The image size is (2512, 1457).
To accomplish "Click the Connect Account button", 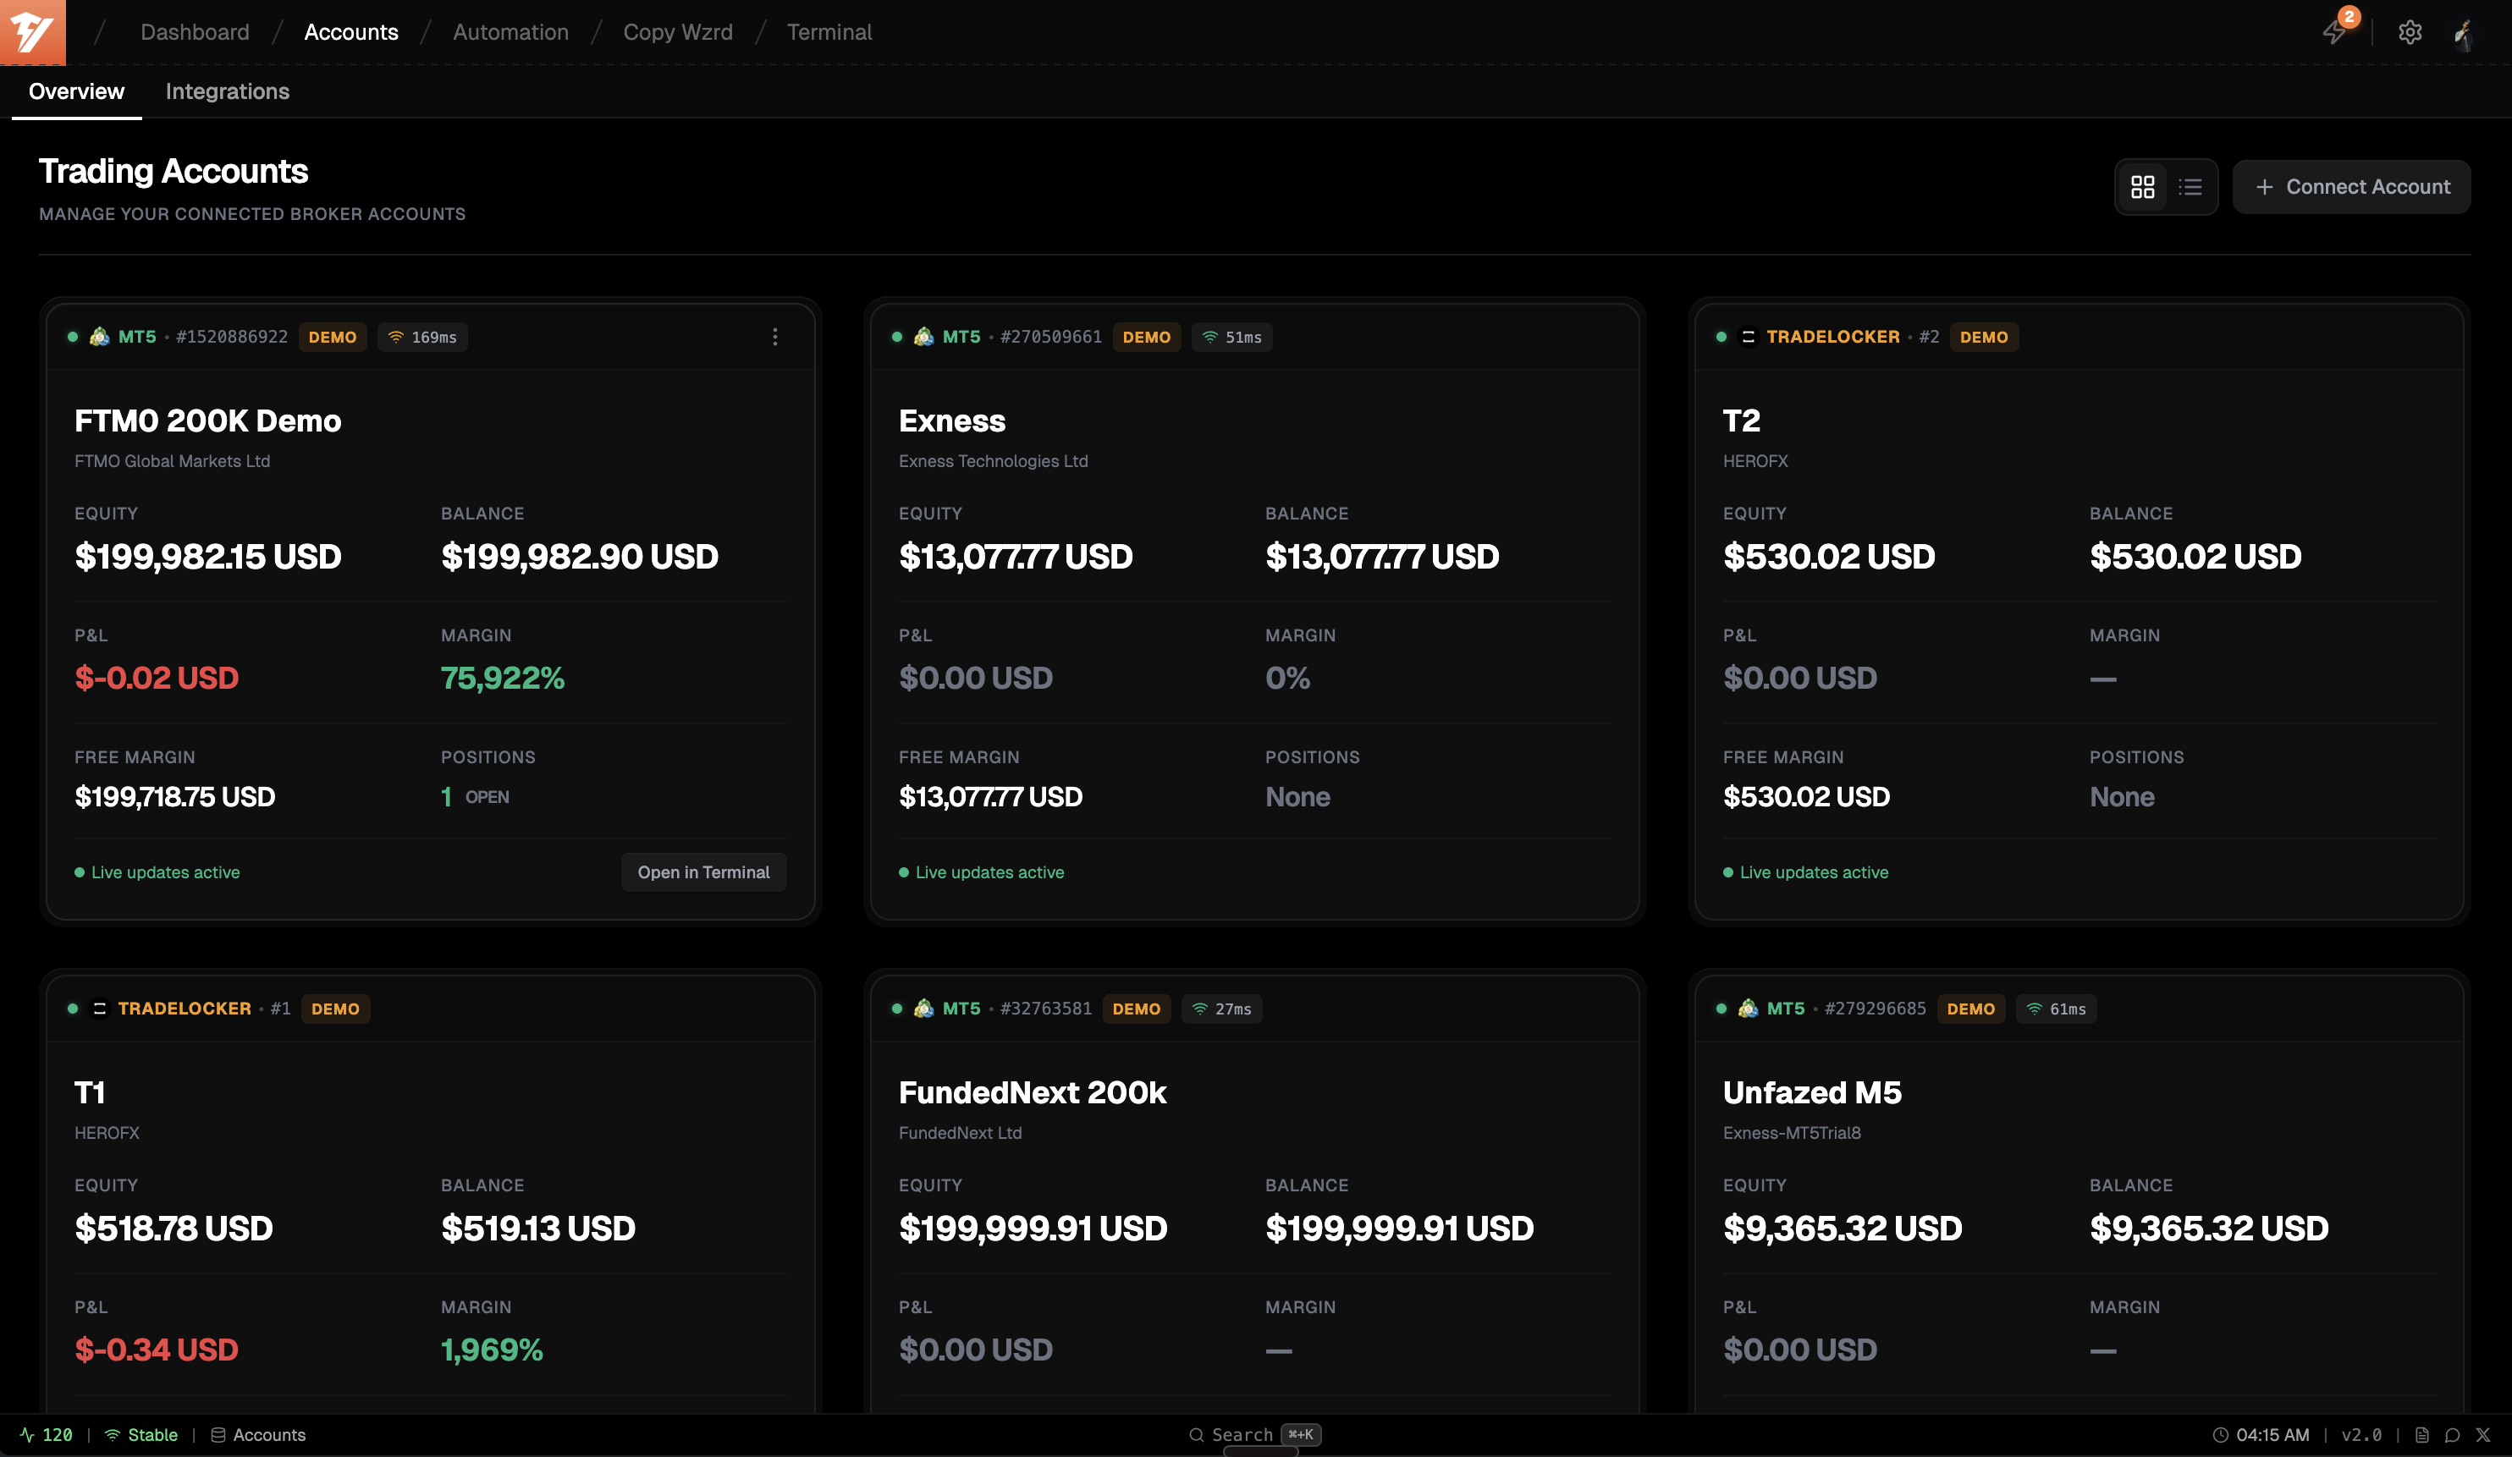I will click(2351, 186).
